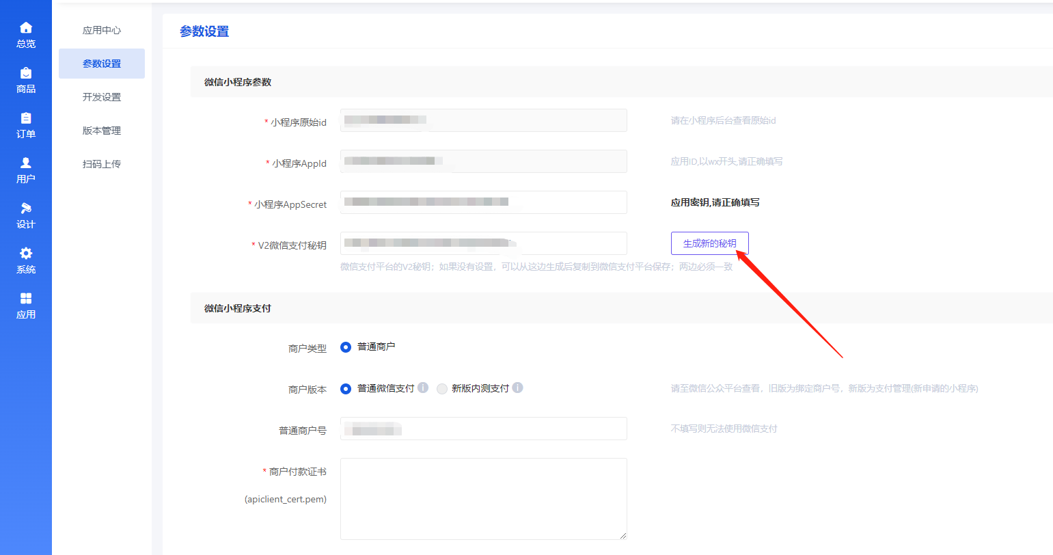Open the 订单 orders clipboard icon
The image size is (1053, 555).
pos(26,118)
